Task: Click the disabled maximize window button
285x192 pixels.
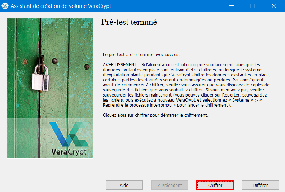Action: pos(253,6)
